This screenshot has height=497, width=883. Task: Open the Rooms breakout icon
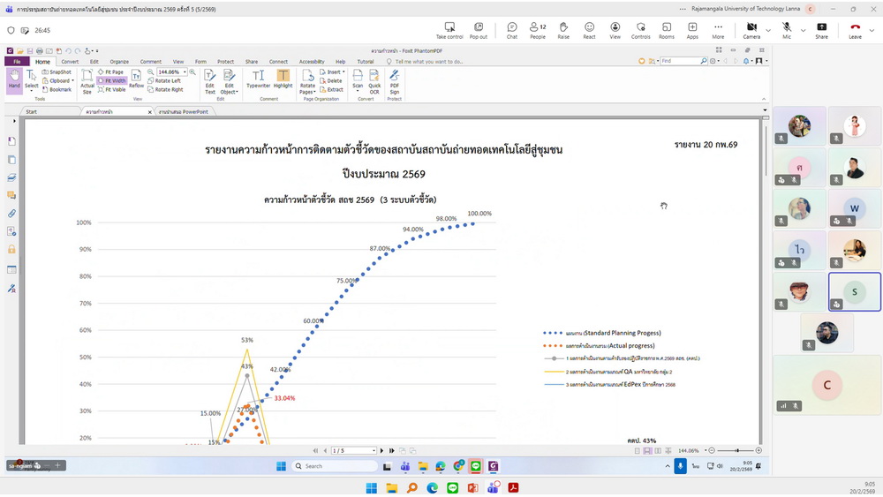coord(667,30)
